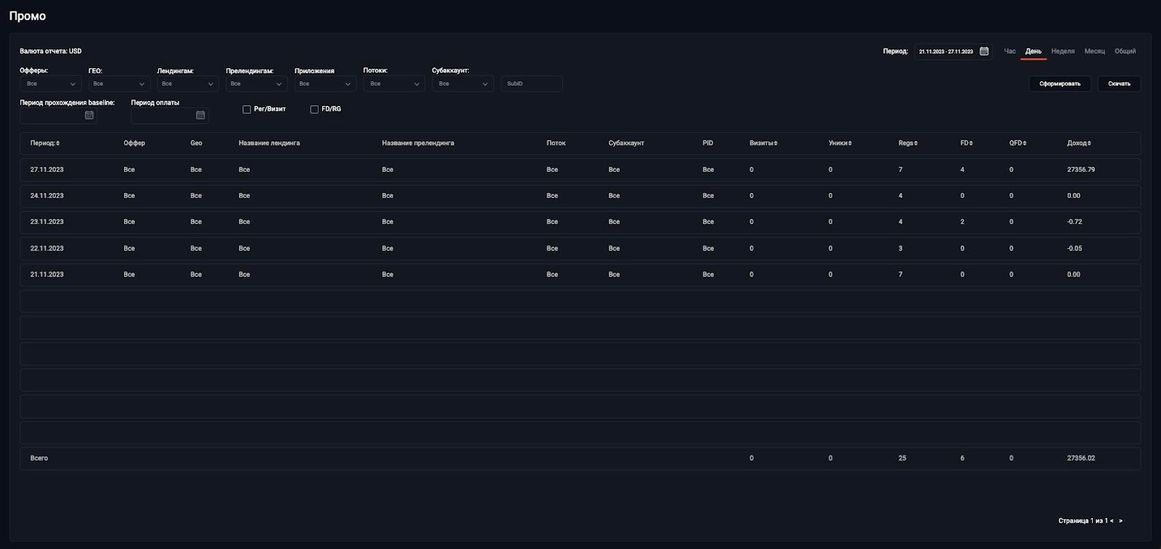Go to previous page arrow
This screenshot has width=1161, height=549.
[x=1112, y=521]
